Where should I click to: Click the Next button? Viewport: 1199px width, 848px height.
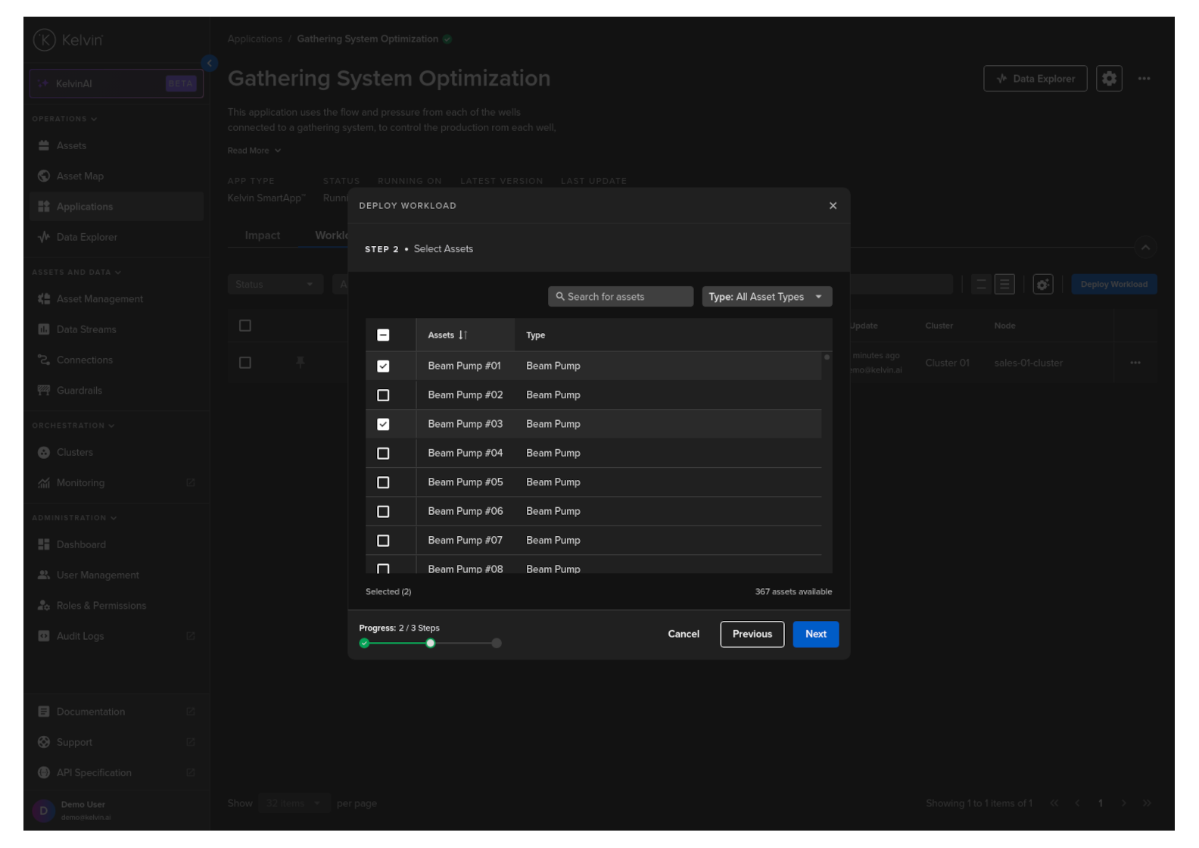[x=815, y=634]
